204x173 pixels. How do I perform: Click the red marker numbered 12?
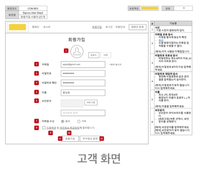(x=102, y=138)
